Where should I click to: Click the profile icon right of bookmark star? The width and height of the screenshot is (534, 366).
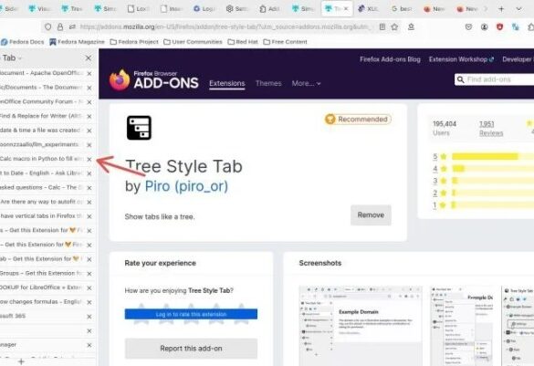411,26
